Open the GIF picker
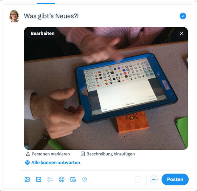The height and width of the screenshot is (191, 197). point(38,179)
